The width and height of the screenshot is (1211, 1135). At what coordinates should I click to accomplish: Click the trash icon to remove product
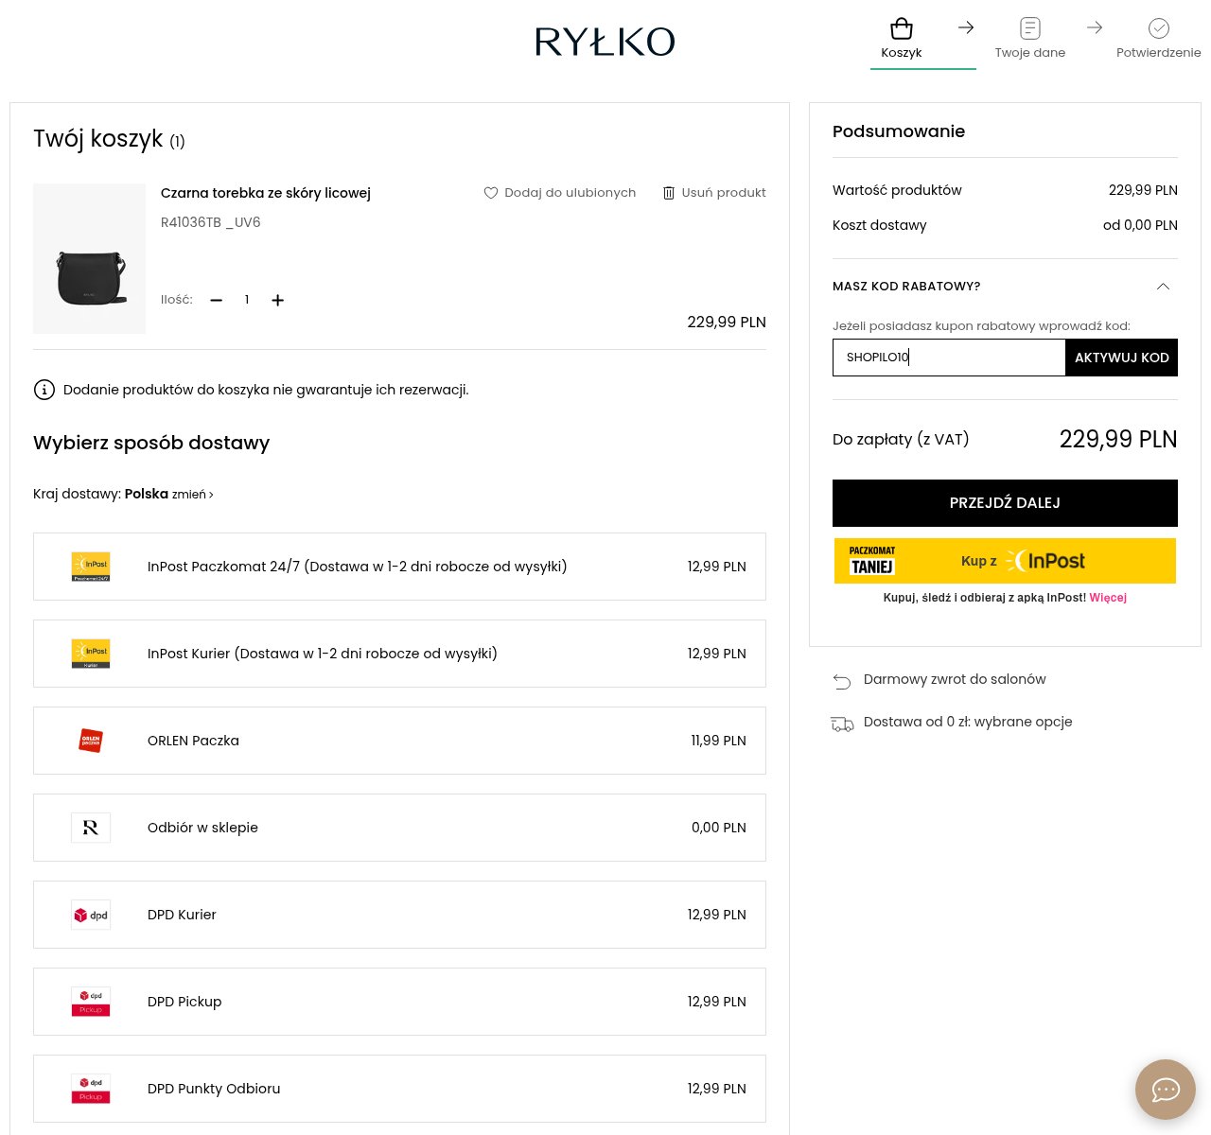[669, 193]
